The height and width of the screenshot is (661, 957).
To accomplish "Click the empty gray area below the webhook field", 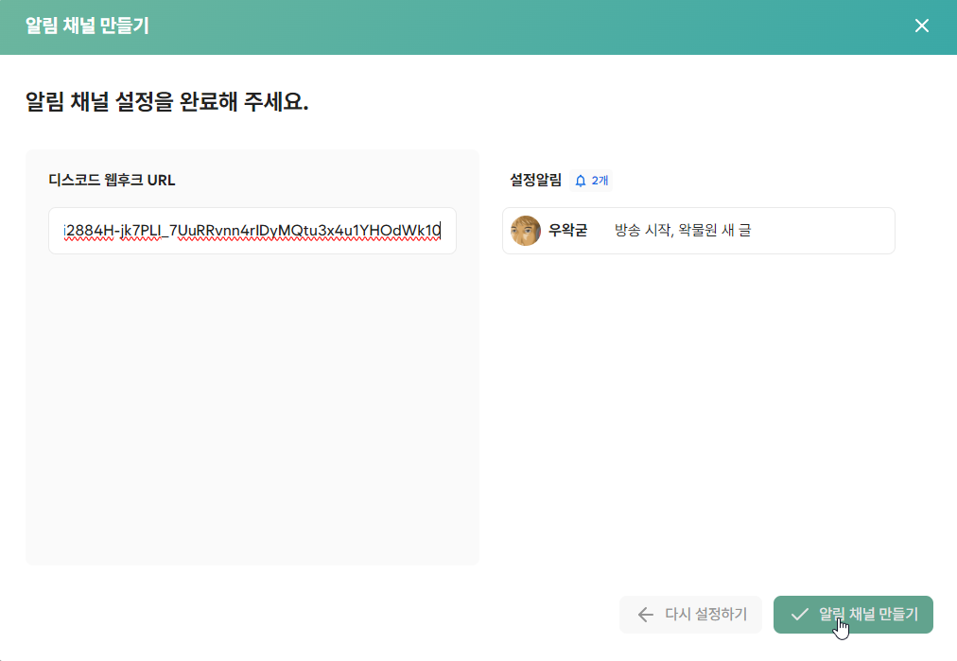I will click(252, 407).
